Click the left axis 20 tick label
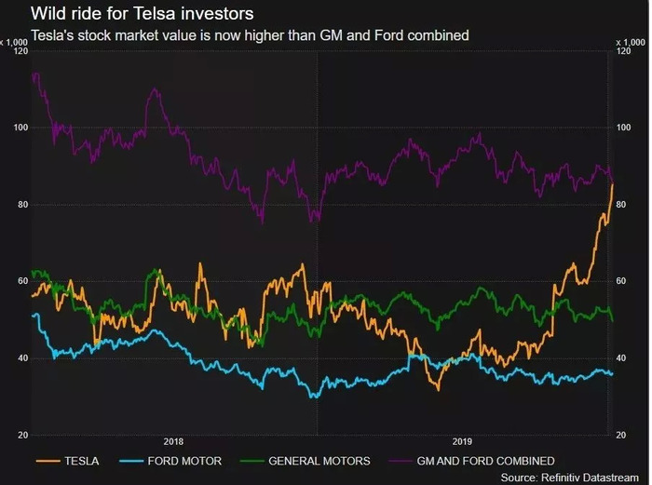The image size is (652, 485). tap(23, 435)
